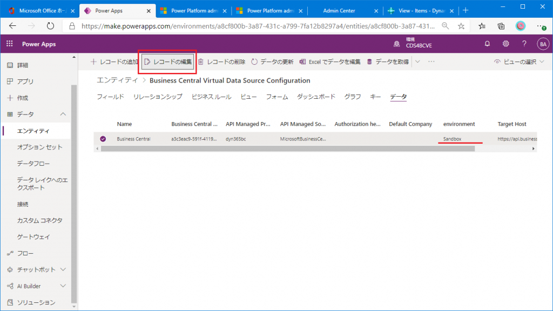Click Excel でデータを編集

(330, 62)
